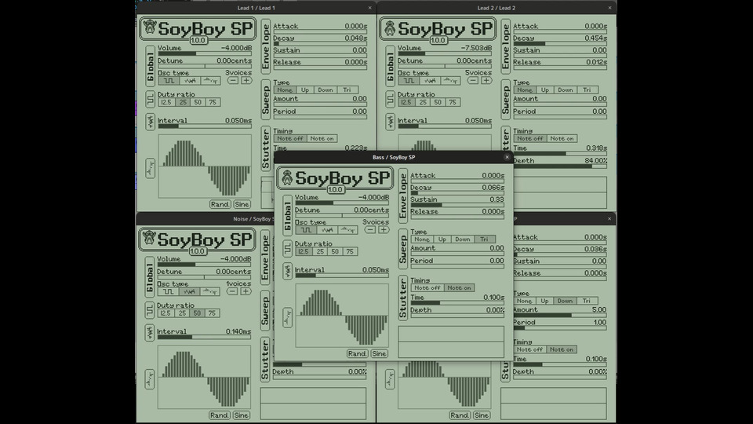Click noise section icon in Bass window
Image resolution: width=753 pixels, height=424 pixels.
(287, 271)
